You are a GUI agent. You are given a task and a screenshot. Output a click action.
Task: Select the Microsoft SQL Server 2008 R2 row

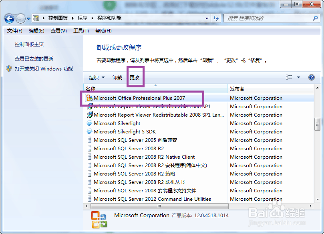(x=199, y=149)
